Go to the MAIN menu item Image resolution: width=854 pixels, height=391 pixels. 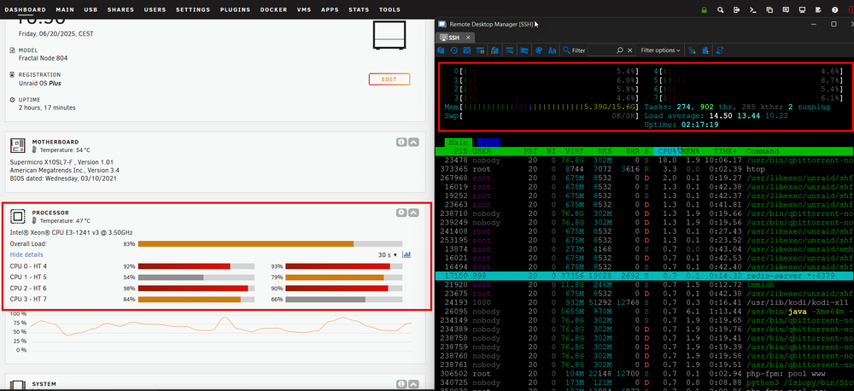[x=65, y=9]
